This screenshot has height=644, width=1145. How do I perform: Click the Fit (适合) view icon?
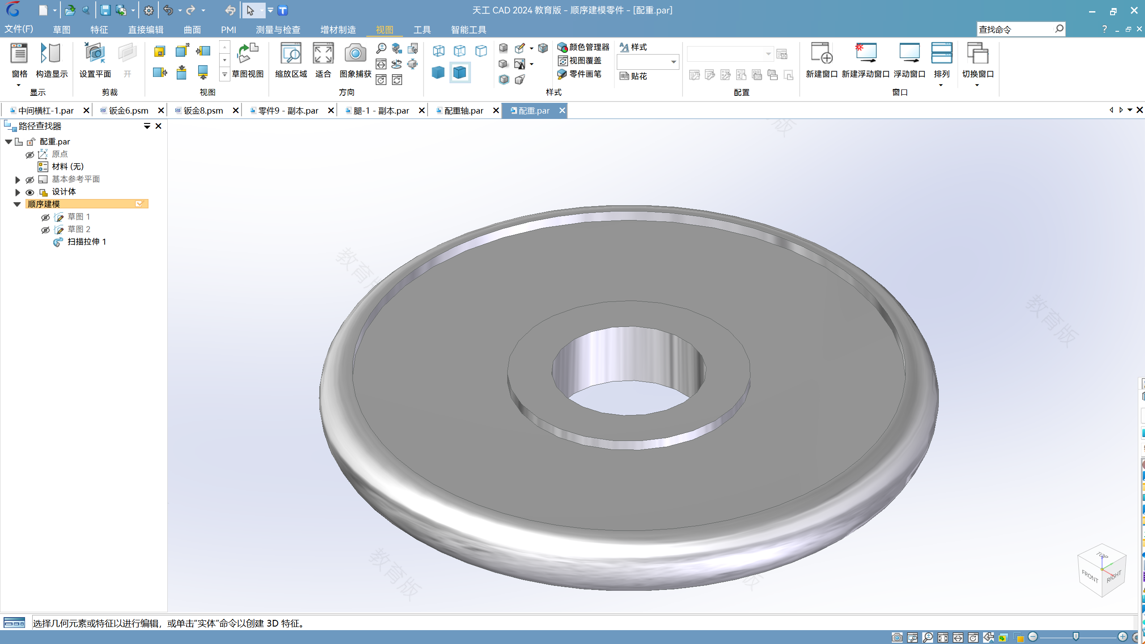[323, 60]
